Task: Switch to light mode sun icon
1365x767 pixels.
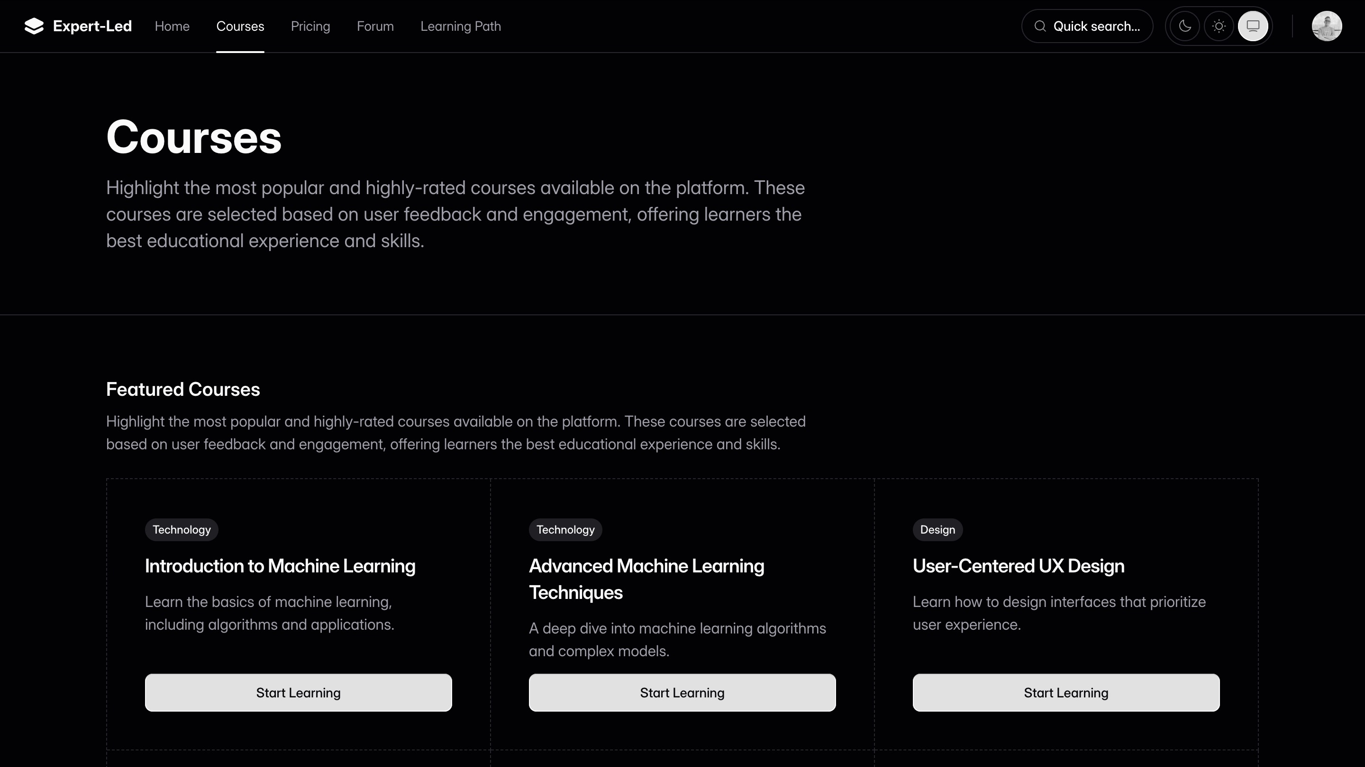Action: pyautogui.click(x=1219, y=26)
